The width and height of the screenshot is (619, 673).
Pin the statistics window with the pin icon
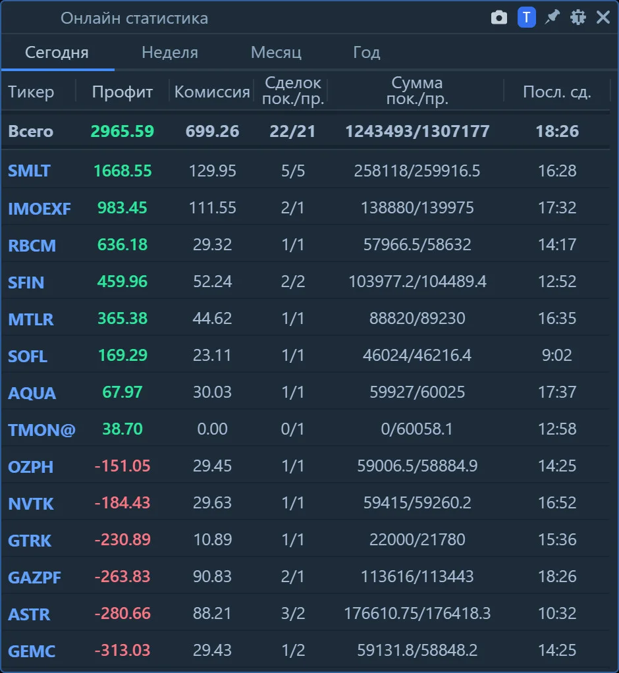[552, 18]
